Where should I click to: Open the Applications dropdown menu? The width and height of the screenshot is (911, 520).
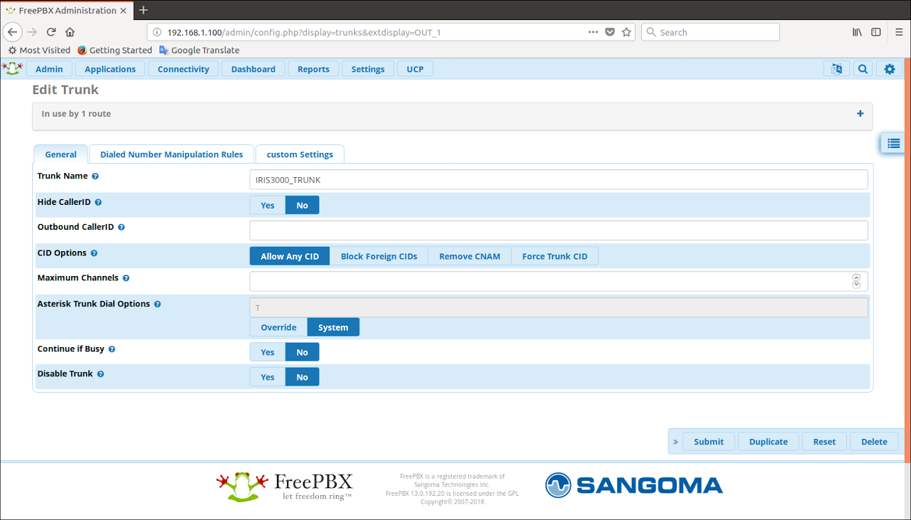click(x=110, y=69)
